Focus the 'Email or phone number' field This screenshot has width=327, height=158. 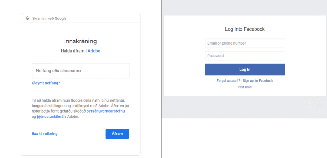(245, 43)
